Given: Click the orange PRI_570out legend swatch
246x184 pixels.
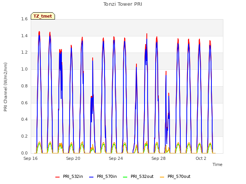Looking at the screenshot, I should click(162, 177).
